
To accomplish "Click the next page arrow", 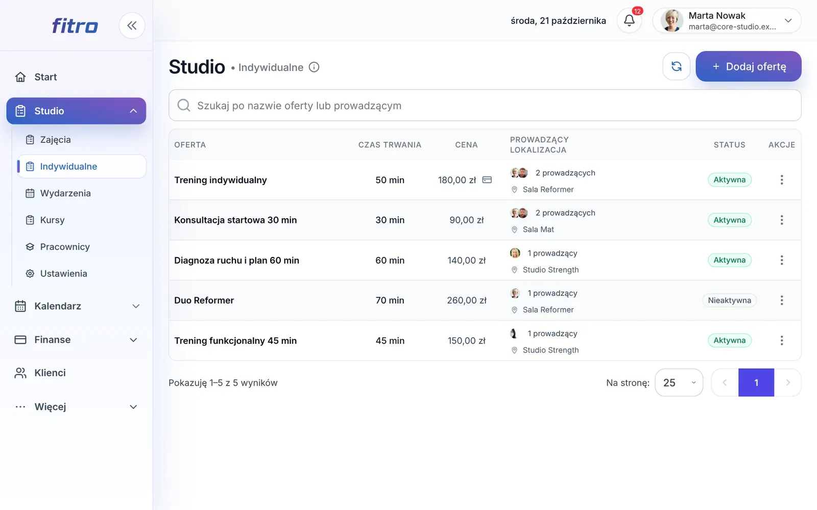I will tap(787, 382).
